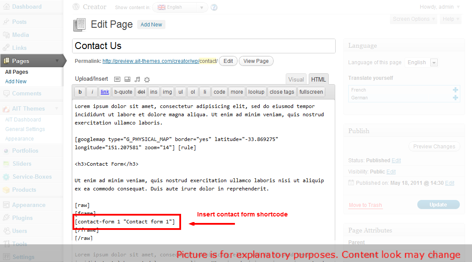Collapse the Pages sidebar menu arrow
The height and width of the screenshot is (262, 472).
pos(57,61)
